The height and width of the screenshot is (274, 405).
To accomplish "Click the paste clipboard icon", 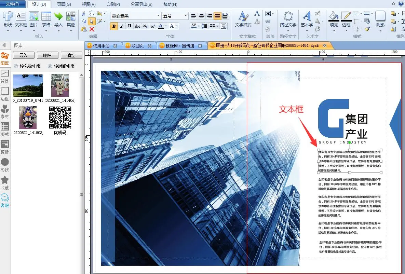I will [x=83, y=29].
